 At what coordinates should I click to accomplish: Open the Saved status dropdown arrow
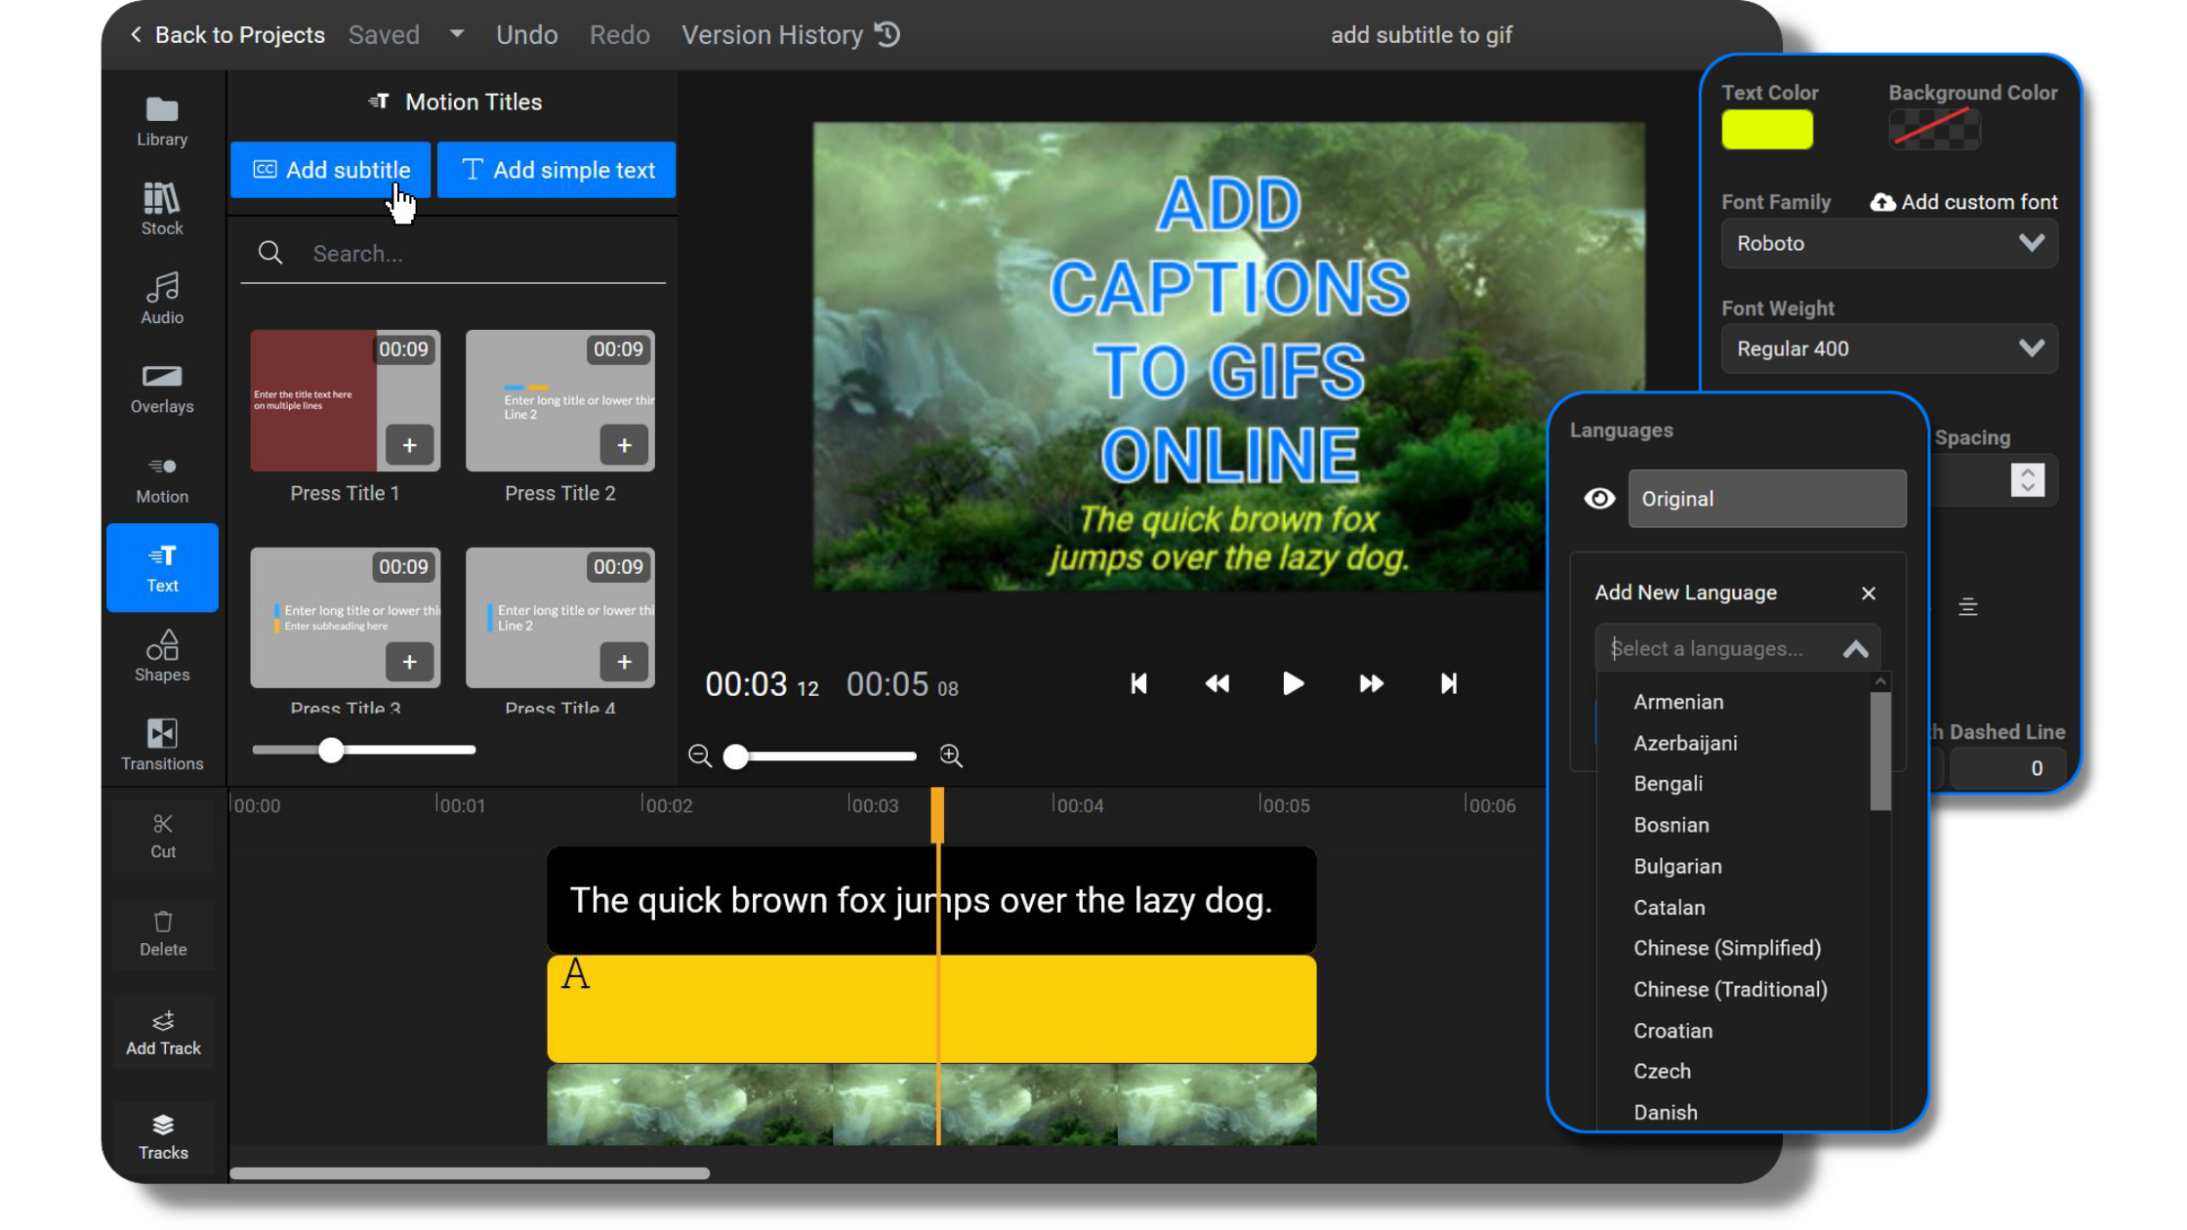(456, 34)
